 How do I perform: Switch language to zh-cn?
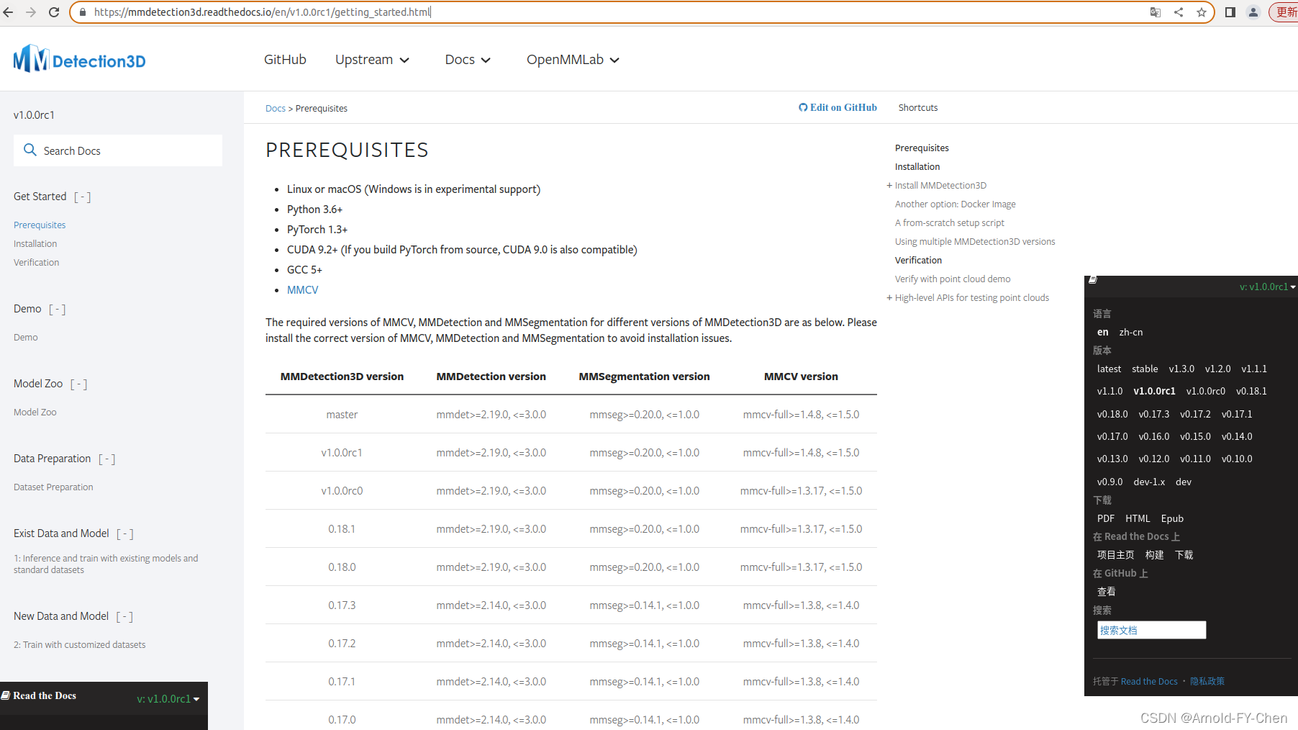[x=1131, y=332]
